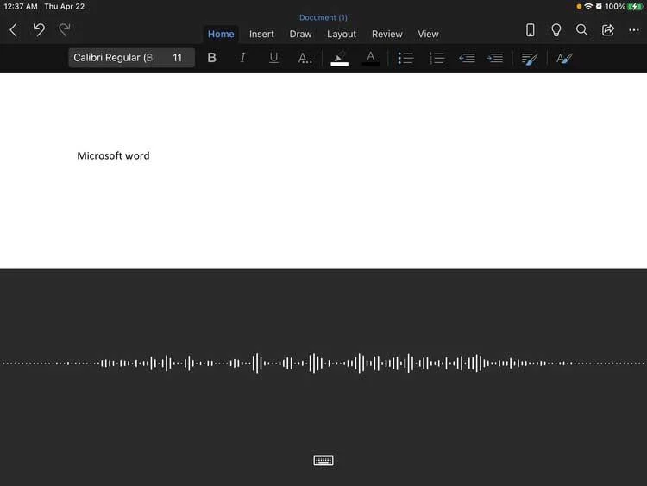
Task: Open text styles gallery
Action: pos(564,58)
